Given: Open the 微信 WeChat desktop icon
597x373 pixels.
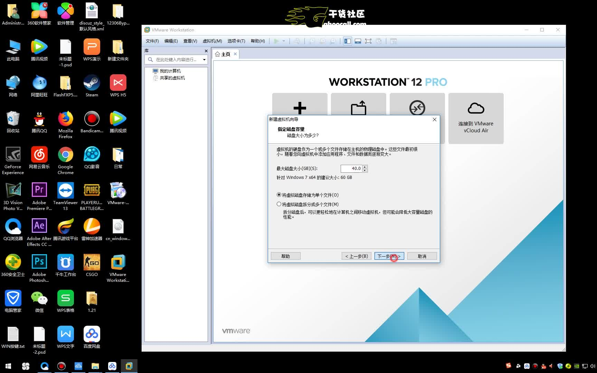Looking at the screenshot, I should (39, 302).
